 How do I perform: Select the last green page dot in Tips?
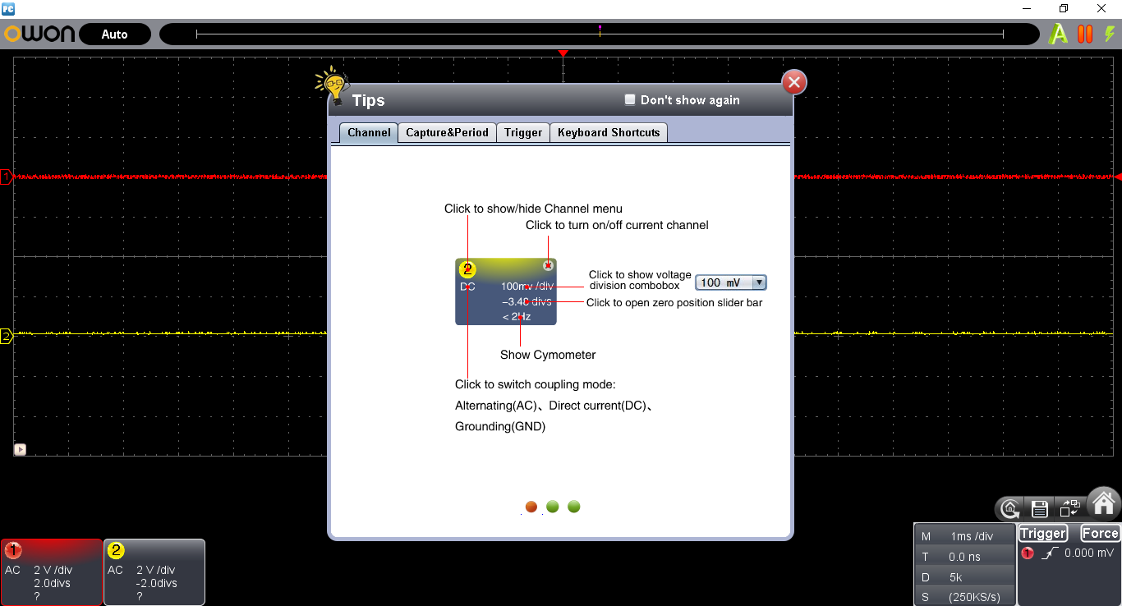coord(574,507)
